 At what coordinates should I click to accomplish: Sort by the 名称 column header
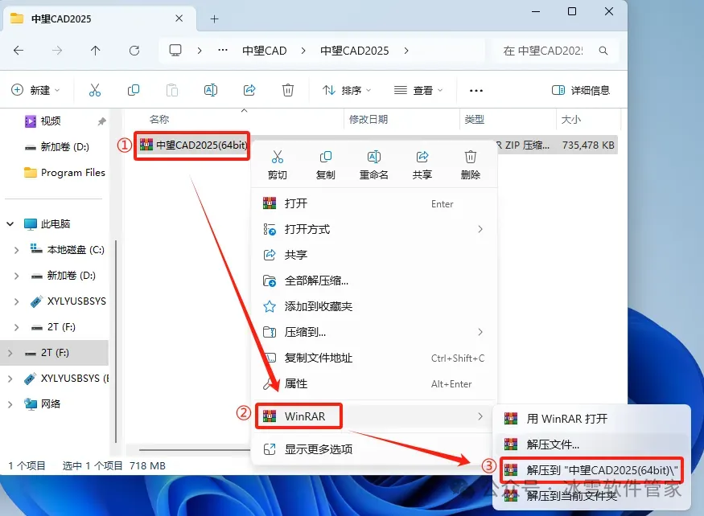[159, 119]
